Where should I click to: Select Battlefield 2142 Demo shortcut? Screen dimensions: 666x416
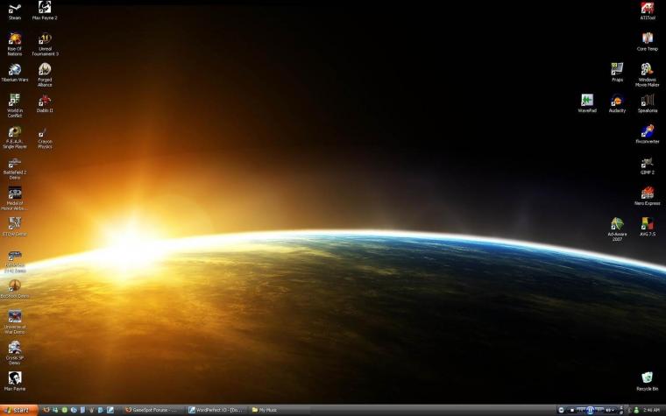[x=14, y=262]
